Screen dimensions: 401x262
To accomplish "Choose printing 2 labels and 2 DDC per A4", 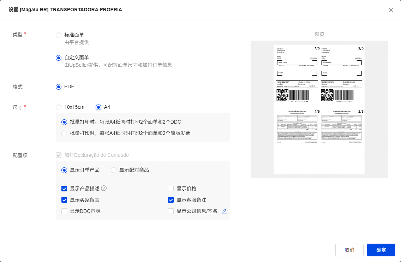I will tap(64, 122).
